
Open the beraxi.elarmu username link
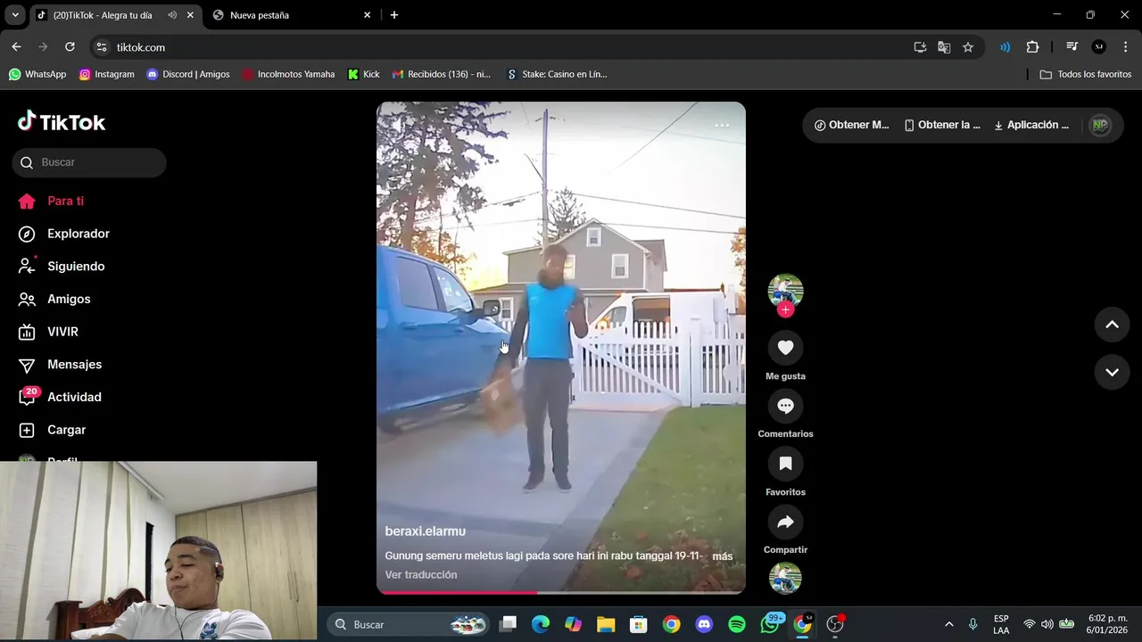click(x=426, y=531)
